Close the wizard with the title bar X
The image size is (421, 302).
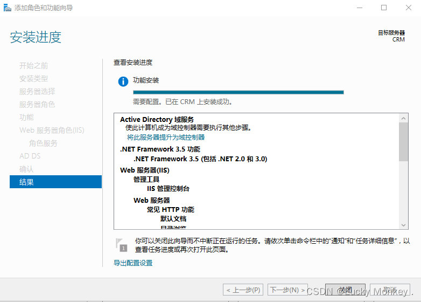(x=409, y=8)
